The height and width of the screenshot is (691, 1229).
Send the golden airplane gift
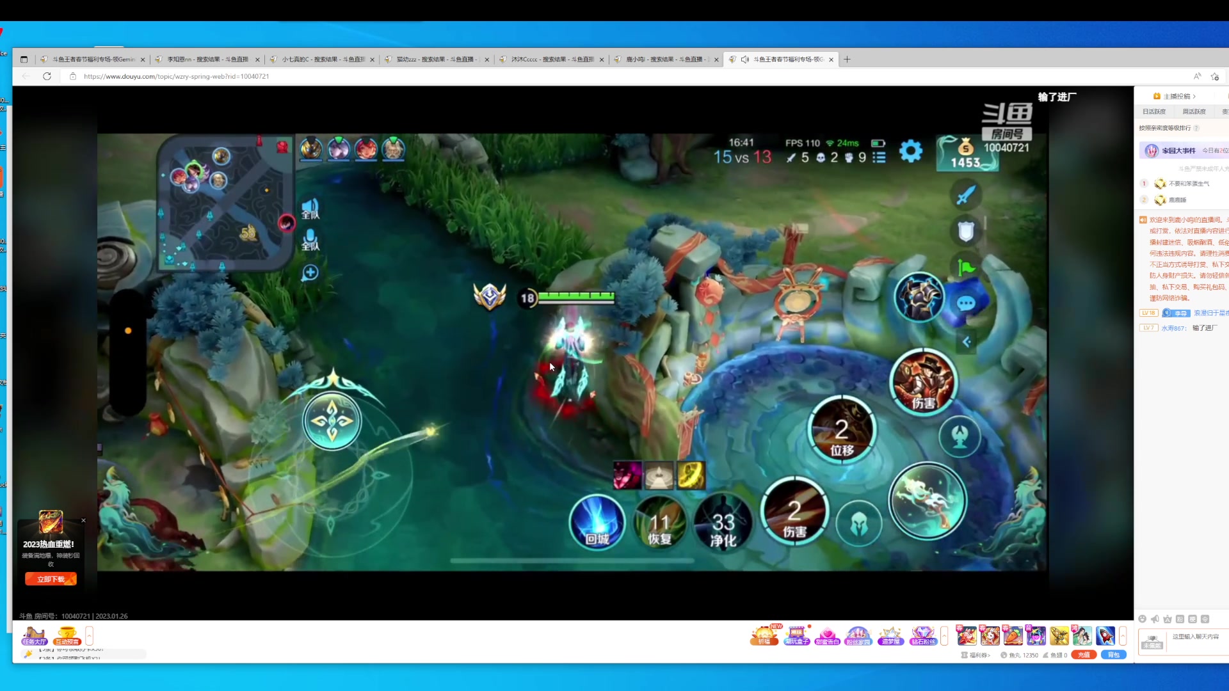[1059, 635]
